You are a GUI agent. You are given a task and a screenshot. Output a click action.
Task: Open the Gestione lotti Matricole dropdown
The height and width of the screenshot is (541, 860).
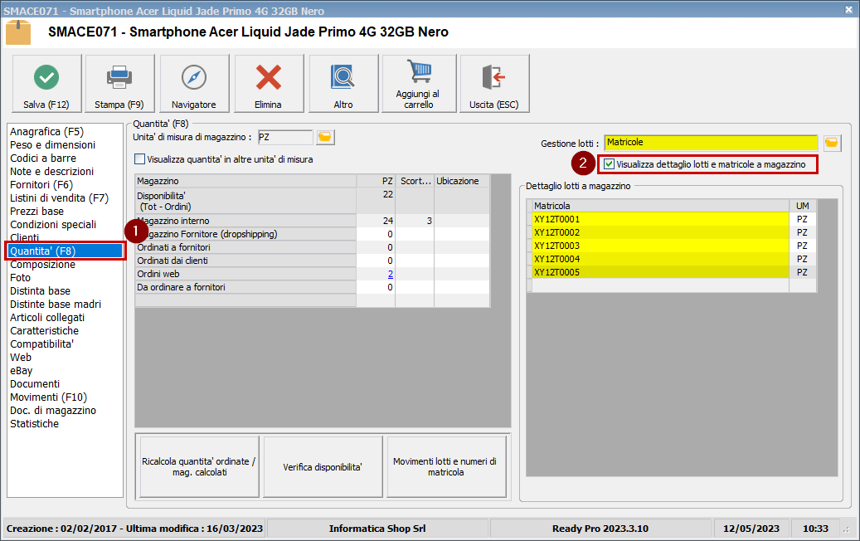711,143
